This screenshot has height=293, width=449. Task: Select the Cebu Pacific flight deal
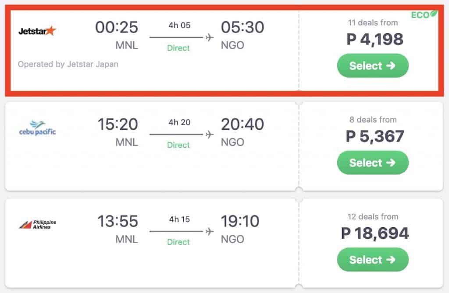pyautogui.click(x=373, y=162)
